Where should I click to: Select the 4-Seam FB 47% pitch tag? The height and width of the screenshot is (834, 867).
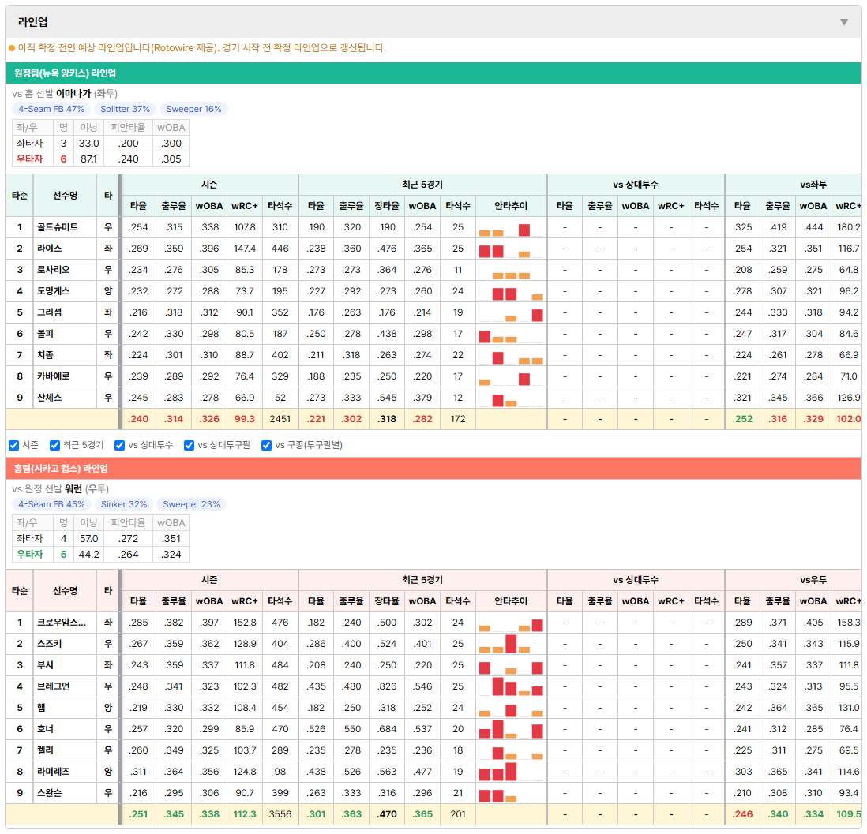tap(51, 109)
